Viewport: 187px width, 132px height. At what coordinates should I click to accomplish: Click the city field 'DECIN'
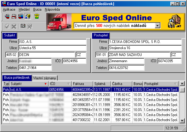coord(47,55)
